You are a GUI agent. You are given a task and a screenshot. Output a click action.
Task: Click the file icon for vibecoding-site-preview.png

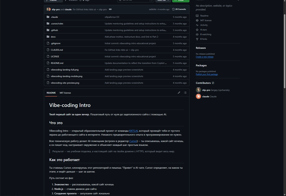48,83
